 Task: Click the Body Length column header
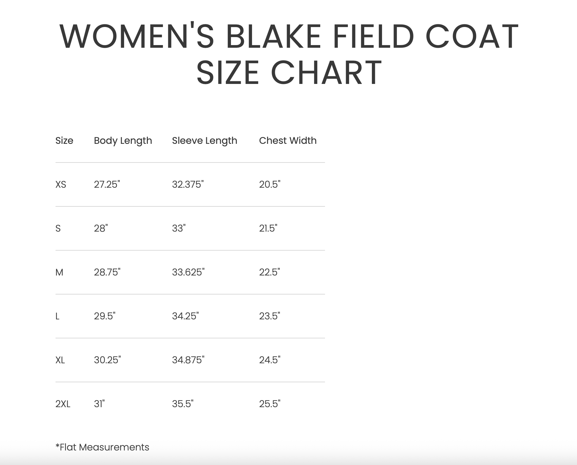[123, 141]
